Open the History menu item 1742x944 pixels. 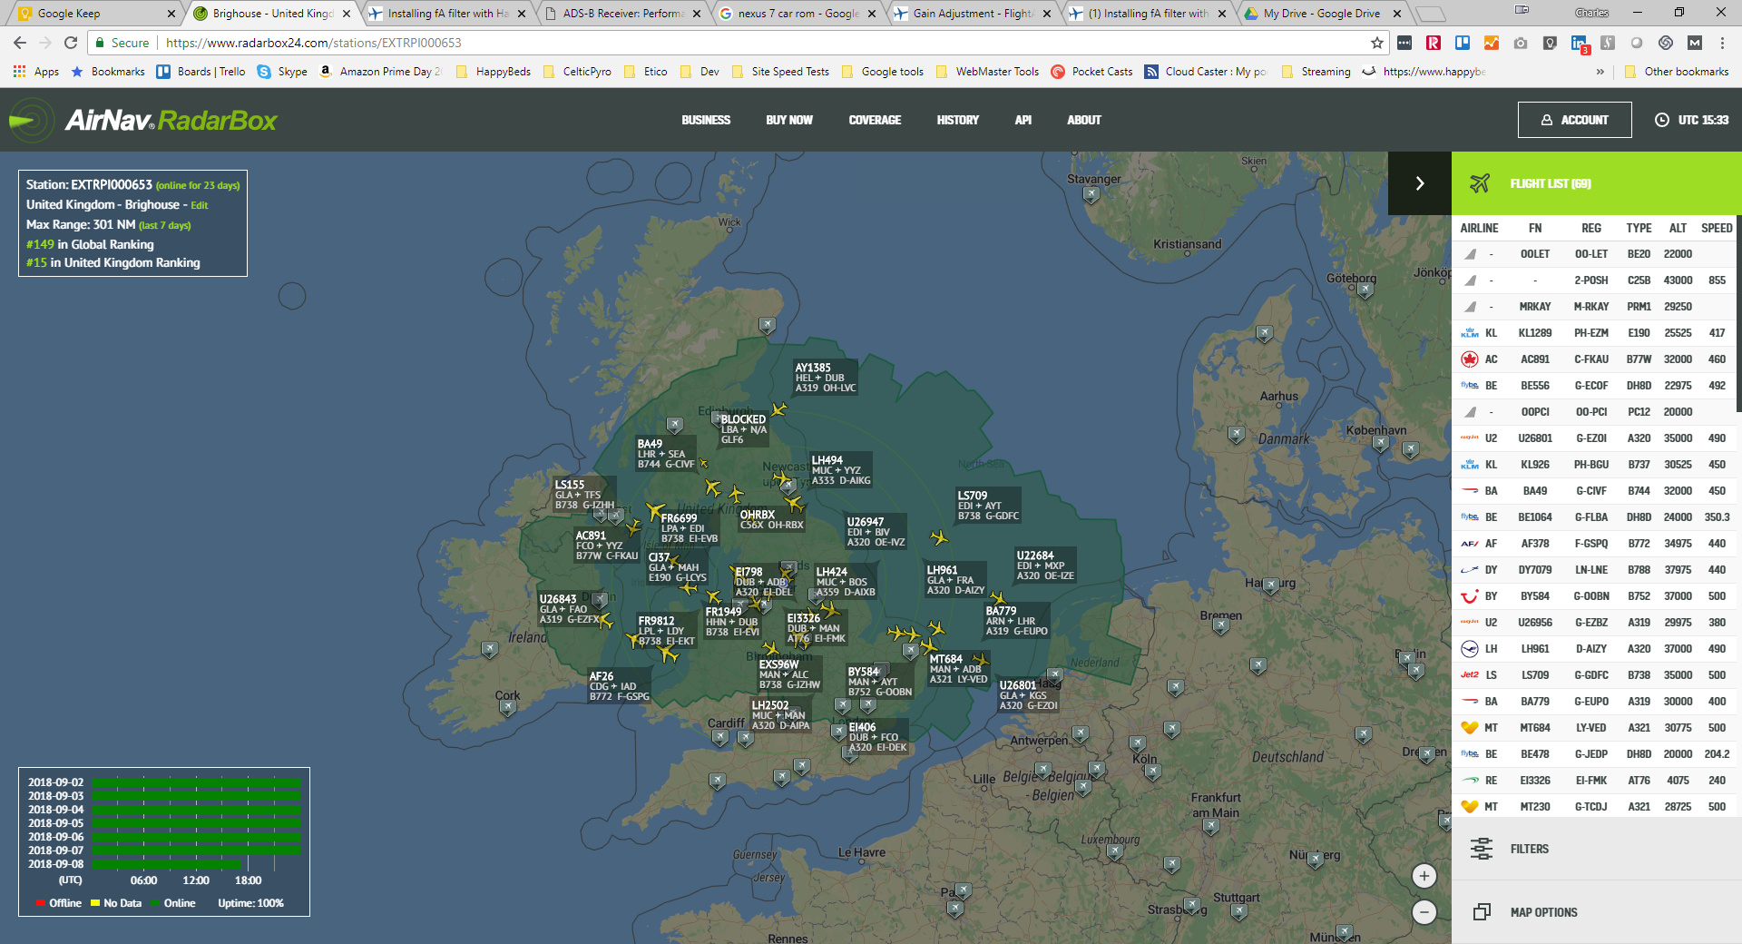pos(958,120)
